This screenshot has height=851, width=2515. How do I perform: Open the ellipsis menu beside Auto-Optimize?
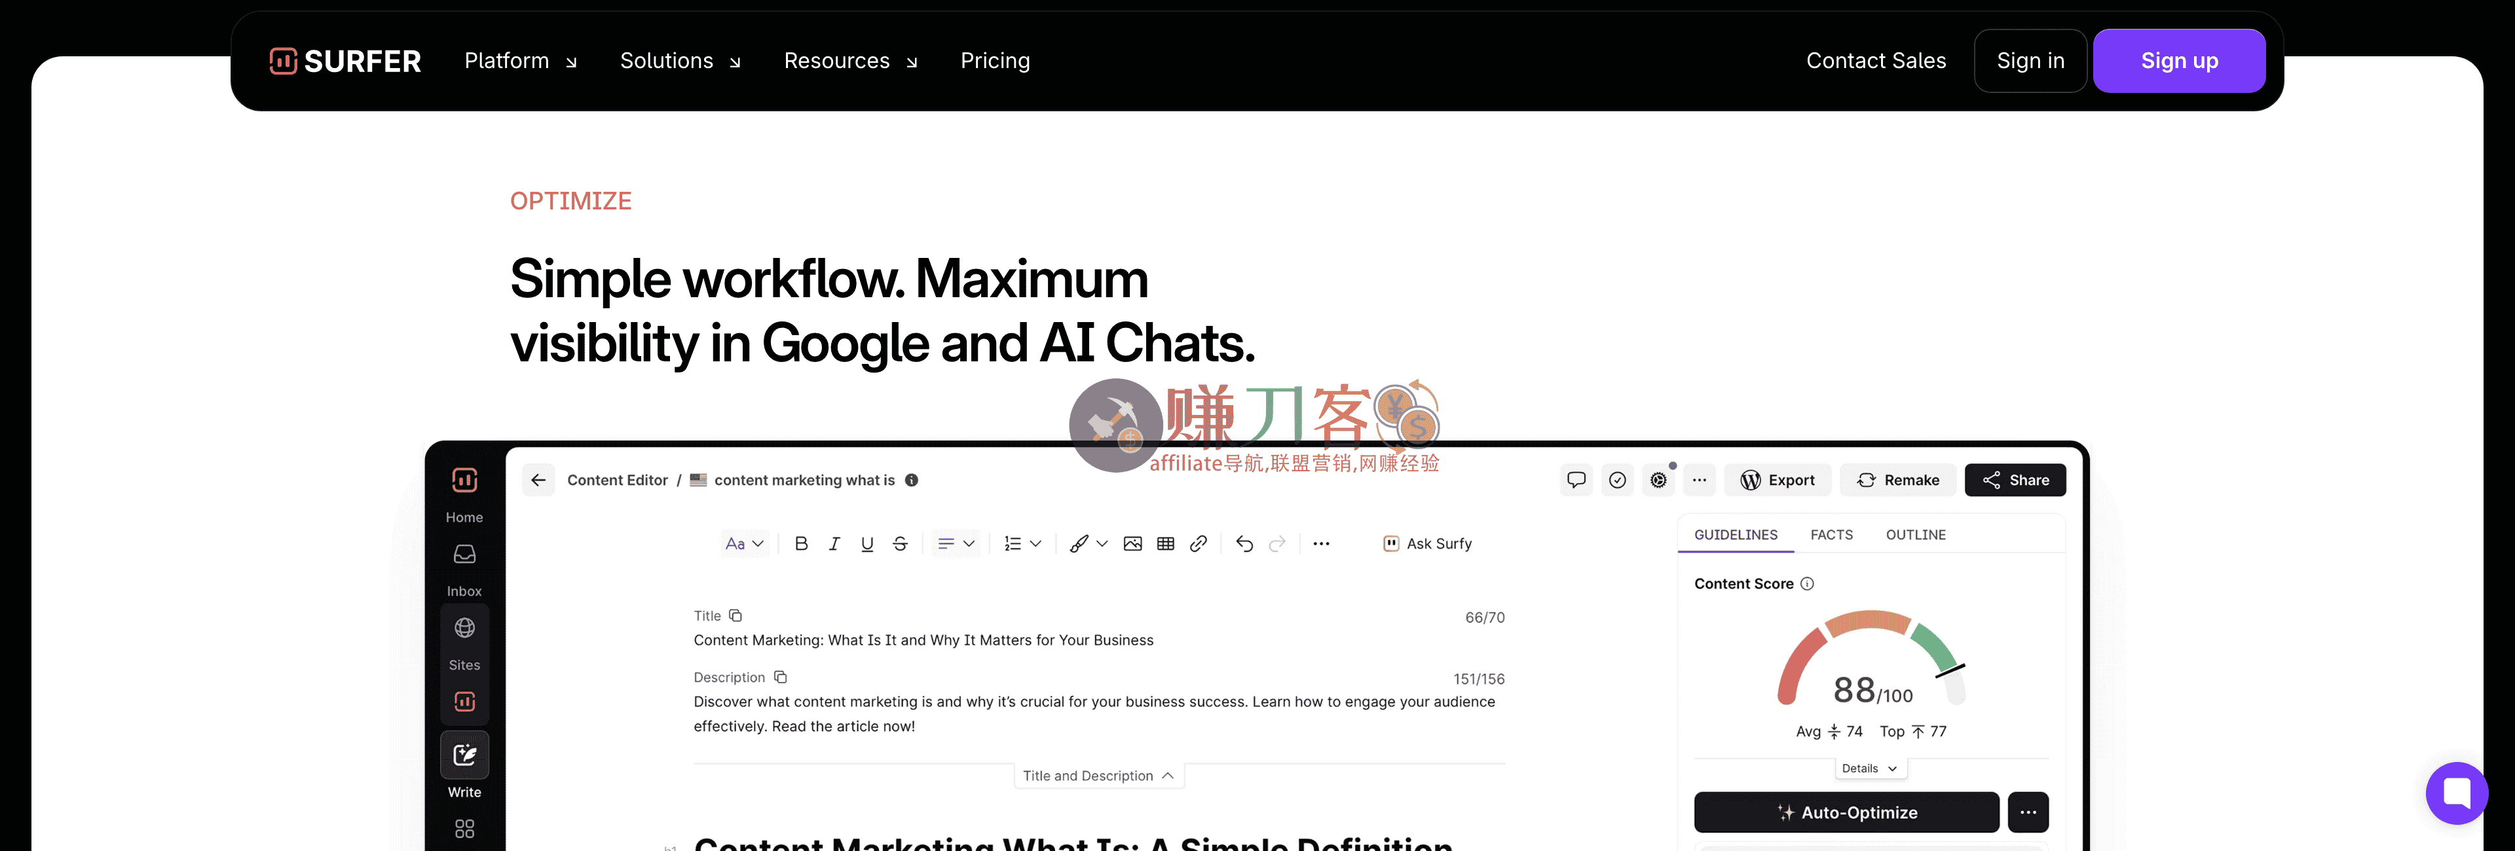click(2028, 812)
